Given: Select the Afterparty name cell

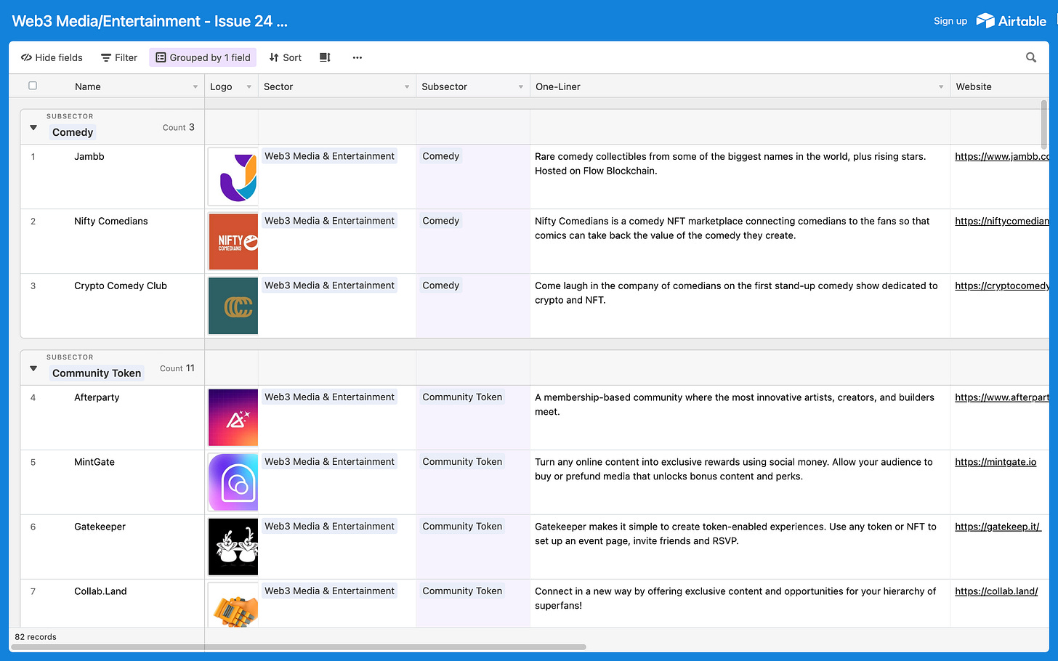Looking at the screenshot, I should [113, 418].
